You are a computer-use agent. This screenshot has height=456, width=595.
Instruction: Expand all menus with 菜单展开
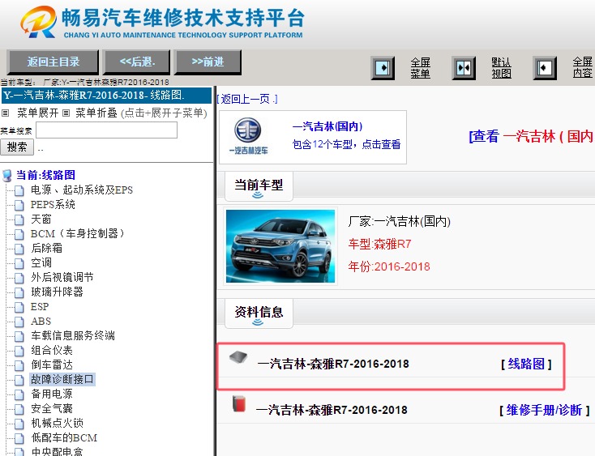point(37,113)
